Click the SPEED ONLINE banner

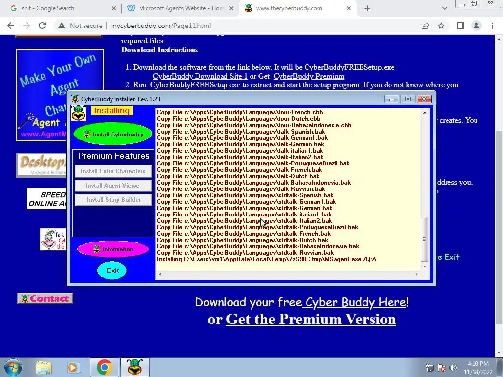coord(47,199)
